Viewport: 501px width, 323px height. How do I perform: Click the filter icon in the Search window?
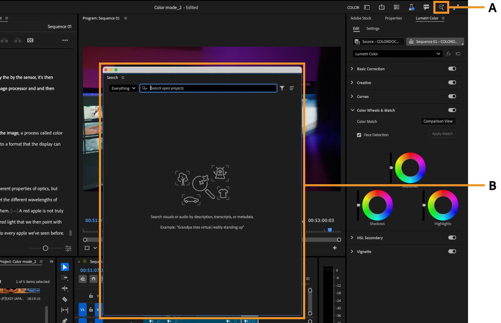coord(282,88)
